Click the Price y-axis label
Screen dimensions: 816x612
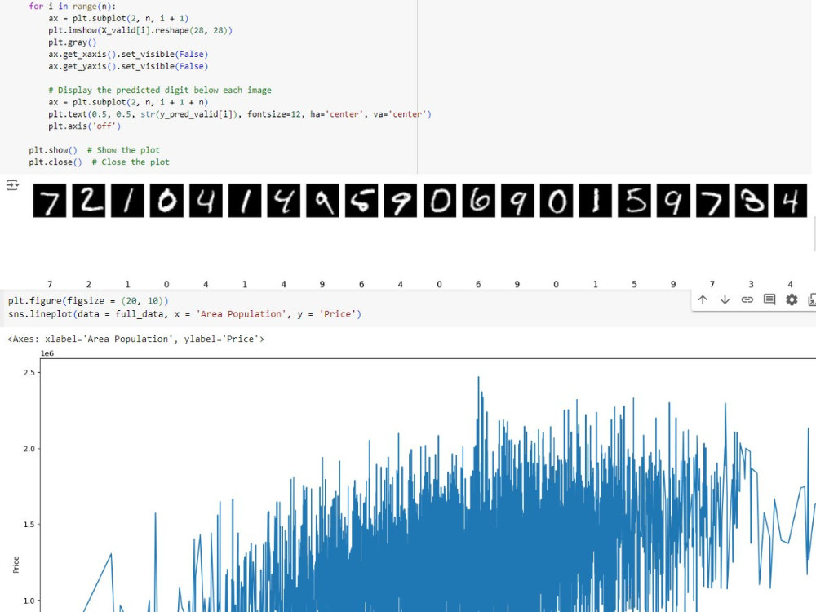16,565
